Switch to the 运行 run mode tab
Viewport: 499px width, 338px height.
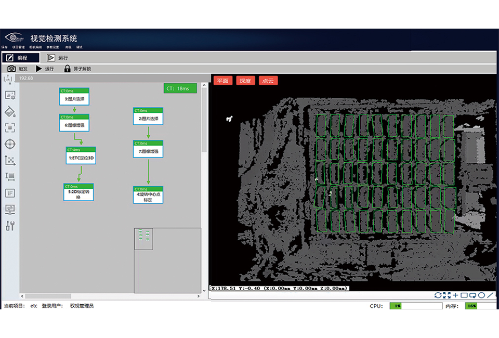pyautogui.click(x=58, y=58)
